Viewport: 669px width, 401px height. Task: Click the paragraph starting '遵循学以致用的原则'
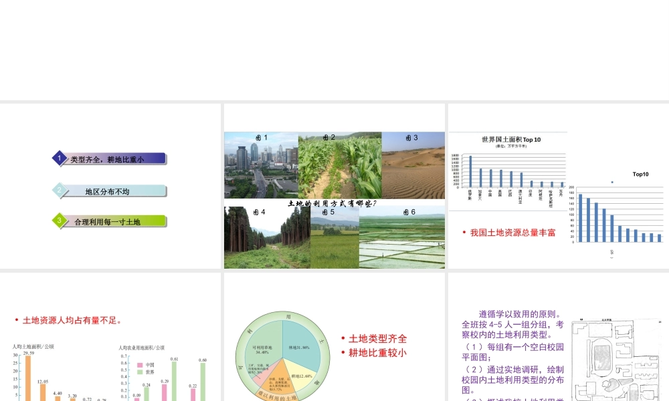(x=513, y=324)
